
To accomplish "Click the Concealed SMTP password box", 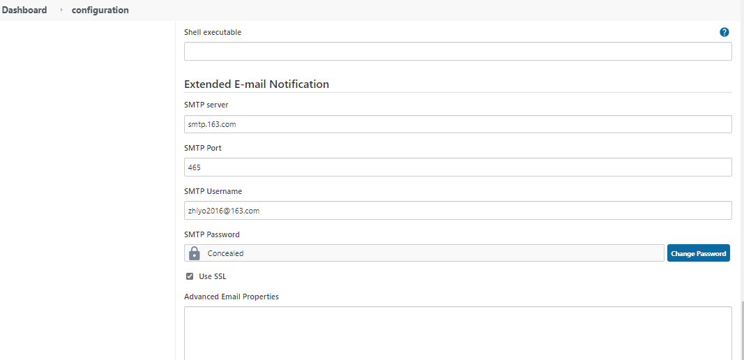I will click(x=424, y=253).
